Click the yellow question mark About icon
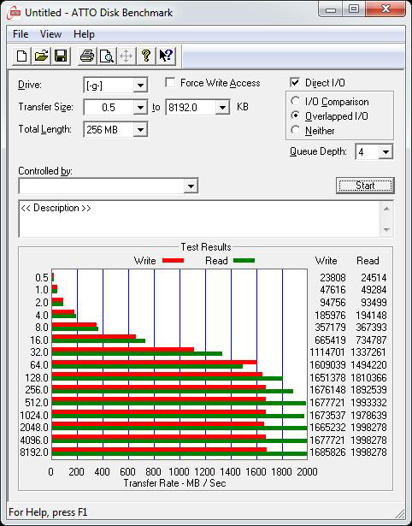This screenshot has width=412, height=526. click(x=146, y=56)
